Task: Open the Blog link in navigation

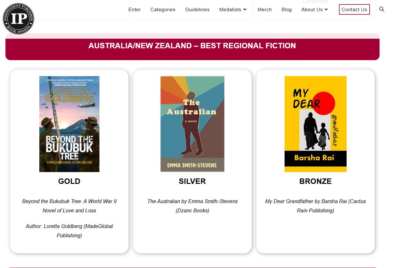Action: 286,10
